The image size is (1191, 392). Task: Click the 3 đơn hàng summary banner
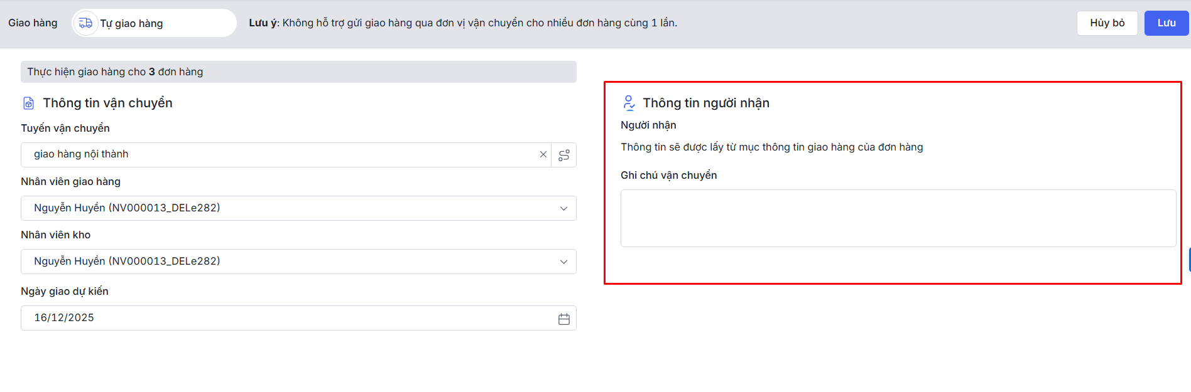pos(298,72)
